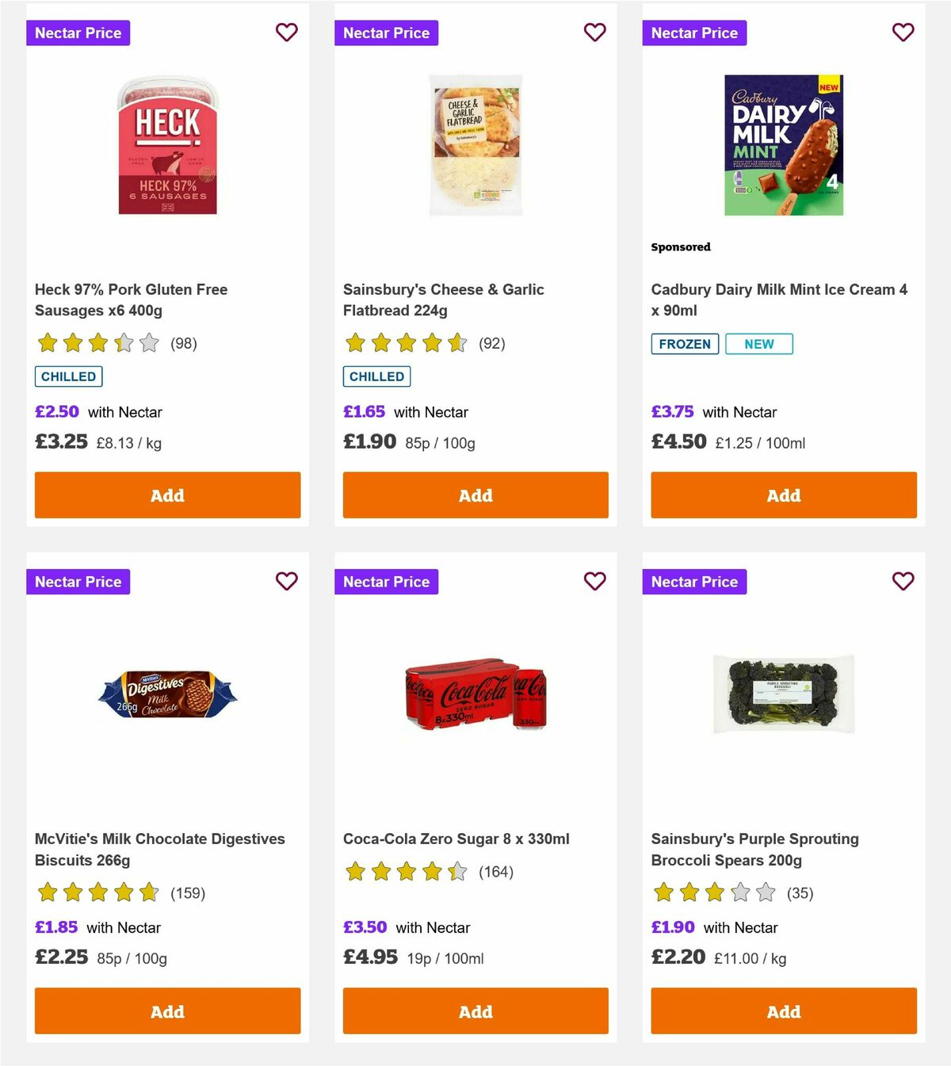The width and height of the screenshot is (951, 1066).
Task: Add the Cadbury Mint Ice Cream
Action: (783, 495)
